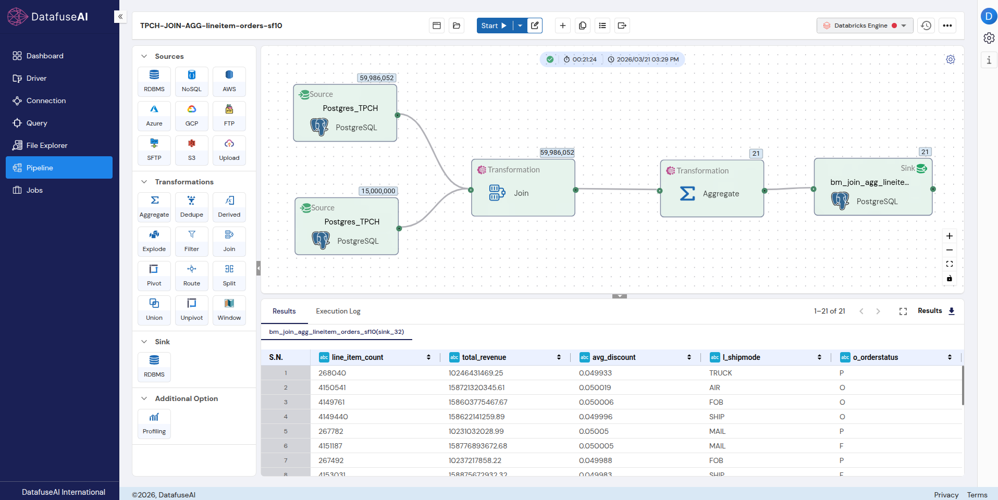Collapse the Transformations section

tap(144, 182)
